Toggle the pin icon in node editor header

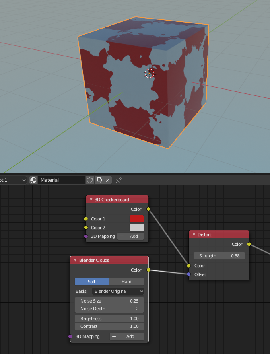click(119, 180)
